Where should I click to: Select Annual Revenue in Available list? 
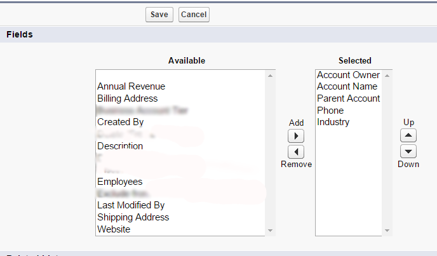click(x=131, y=86)
